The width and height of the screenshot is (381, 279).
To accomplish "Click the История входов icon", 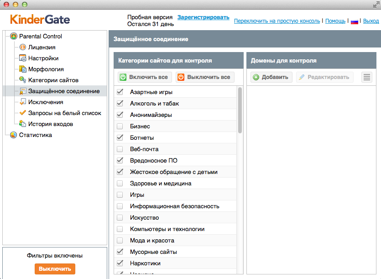I will [23, 124].
